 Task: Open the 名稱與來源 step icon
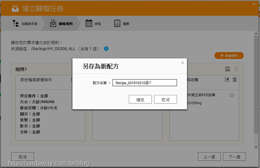pos(15,23)
